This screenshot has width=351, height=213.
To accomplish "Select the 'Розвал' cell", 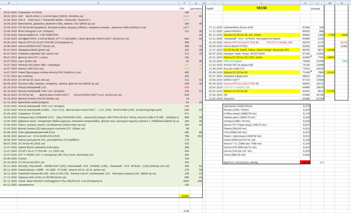I will [98, 158].
